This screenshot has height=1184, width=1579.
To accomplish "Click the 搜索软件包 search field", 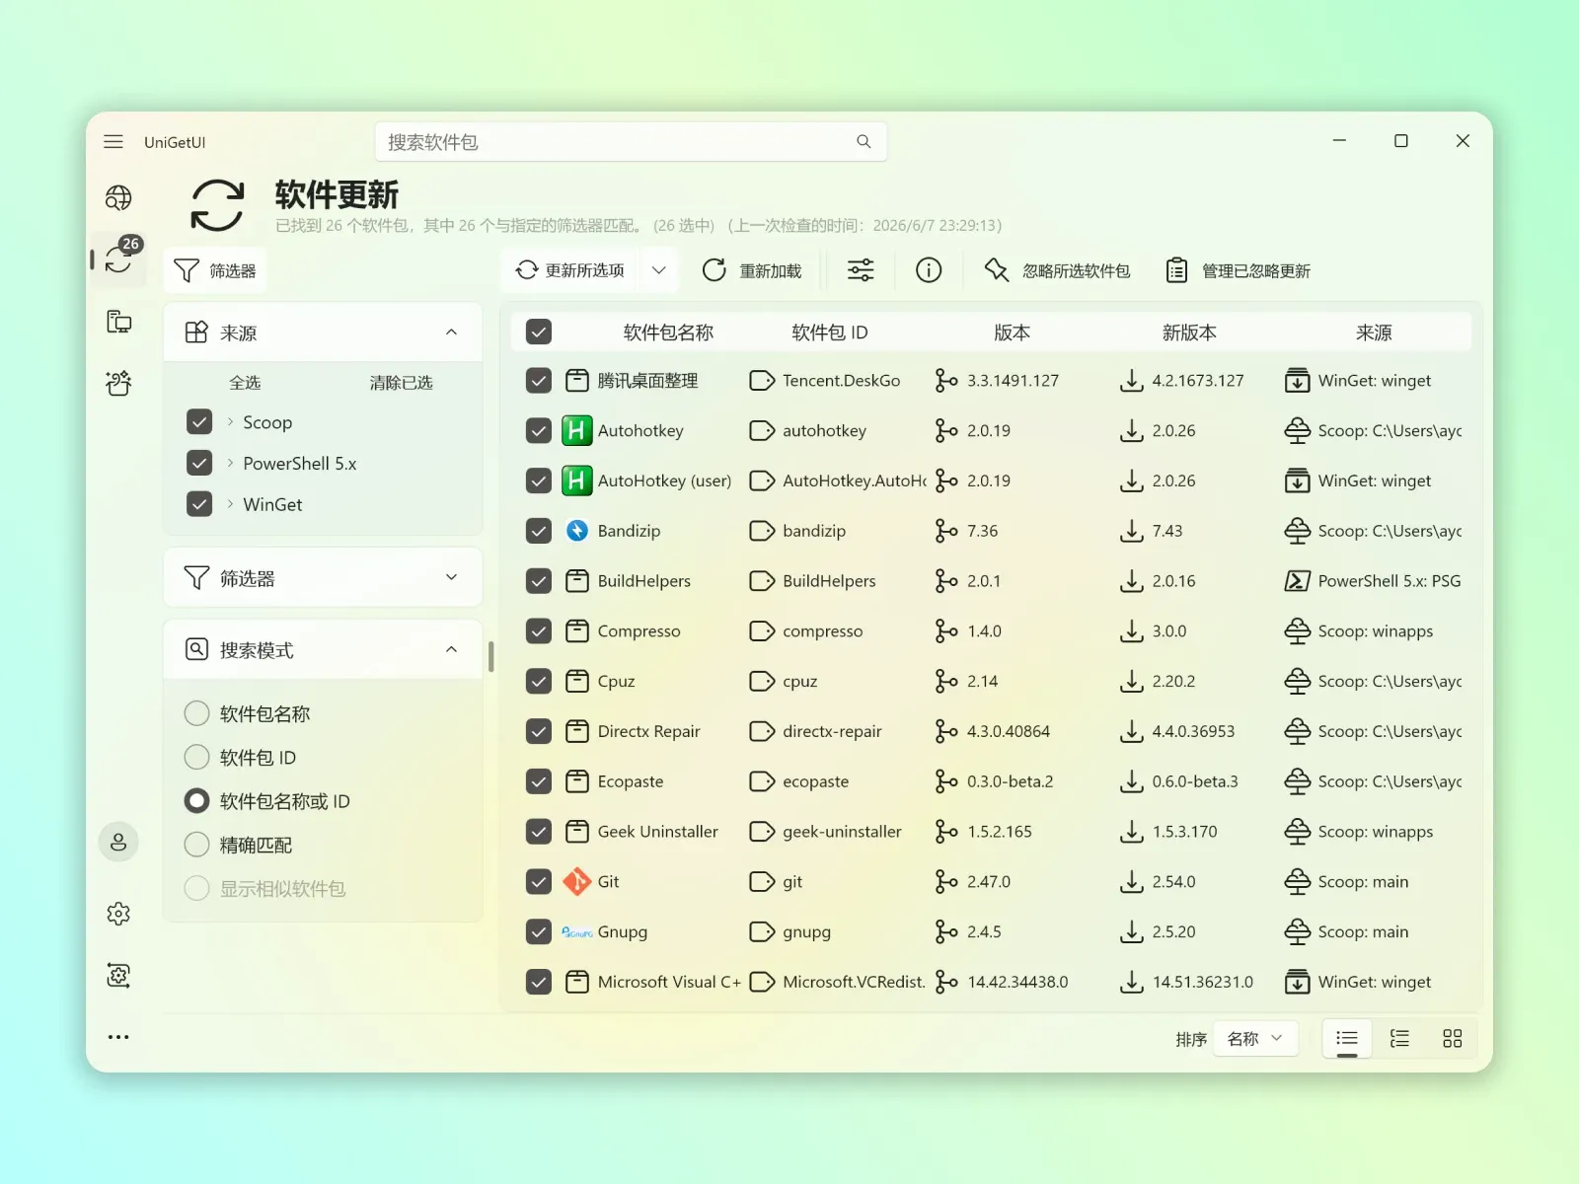I will click(x=631, y=142).
